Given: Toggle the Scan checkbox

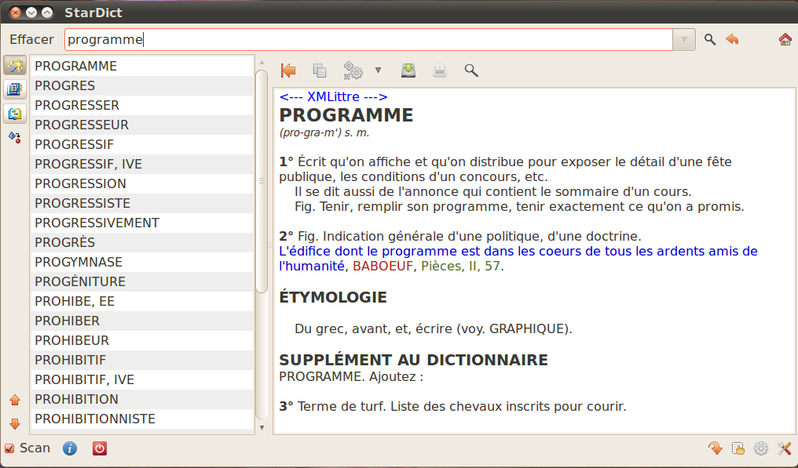Looking at the screenshot, I should point(9,448).
